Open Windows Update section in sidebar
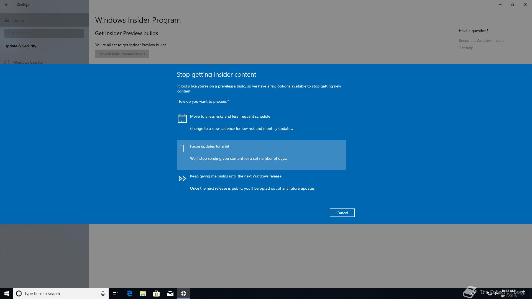 point(44,62)
